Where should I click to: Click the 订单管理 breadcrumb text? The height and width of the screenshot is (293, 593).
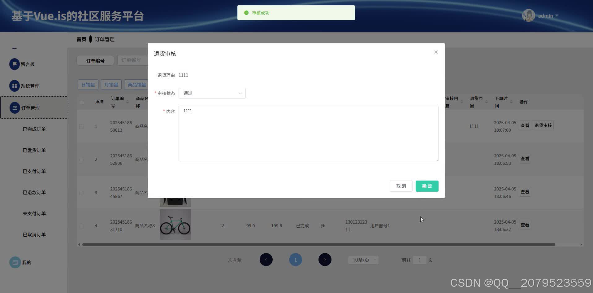click(x=105, y=39)
